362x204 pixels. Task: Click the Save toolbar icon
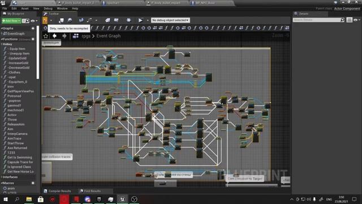61,20
